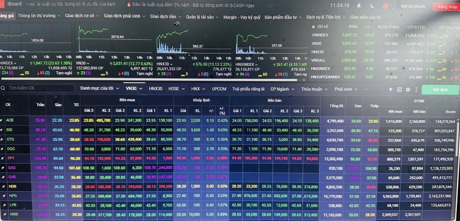Select the UPCOM tab
This screenshot has width=460, height=221.
[219, 89]
